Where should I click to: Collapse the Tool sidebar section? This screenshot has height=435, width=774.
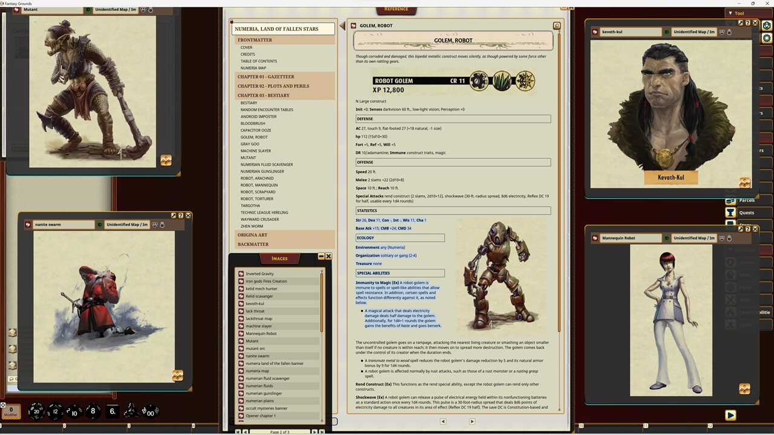click(x=730, y=13)
